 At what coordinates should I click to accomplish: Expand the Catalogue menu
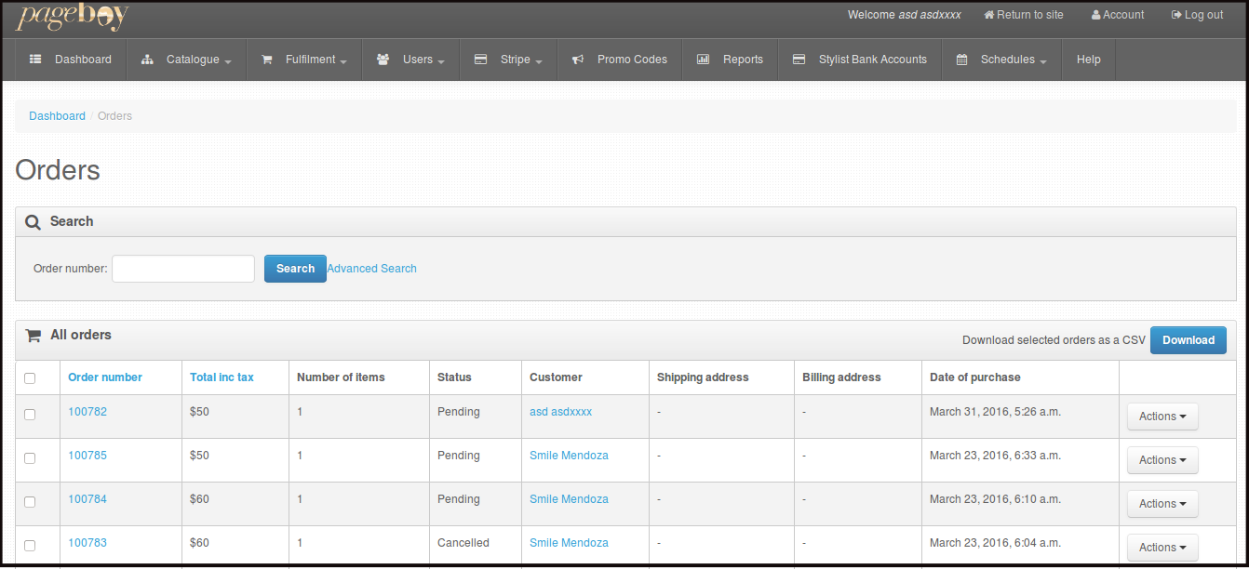pos(187,60)
